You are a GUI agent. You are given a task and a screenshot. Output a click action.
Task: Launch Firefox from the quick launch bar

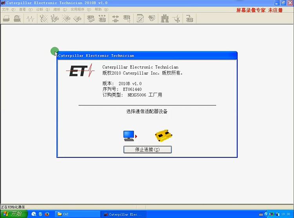pos(47,214)
